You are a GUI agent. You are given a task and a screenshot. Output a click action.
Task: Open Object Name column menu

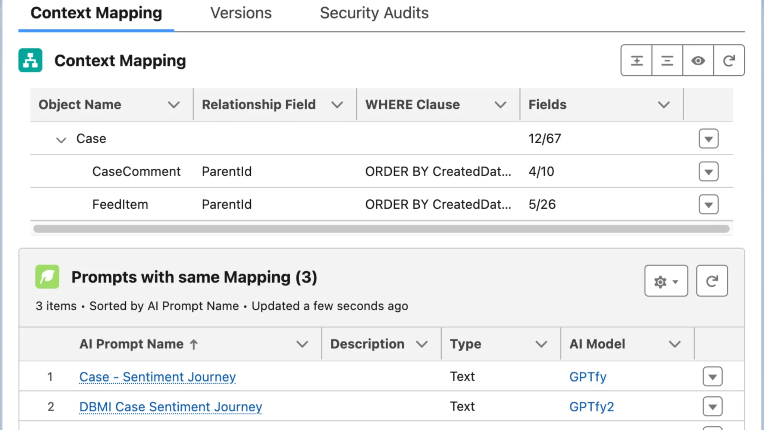[173, 105]
